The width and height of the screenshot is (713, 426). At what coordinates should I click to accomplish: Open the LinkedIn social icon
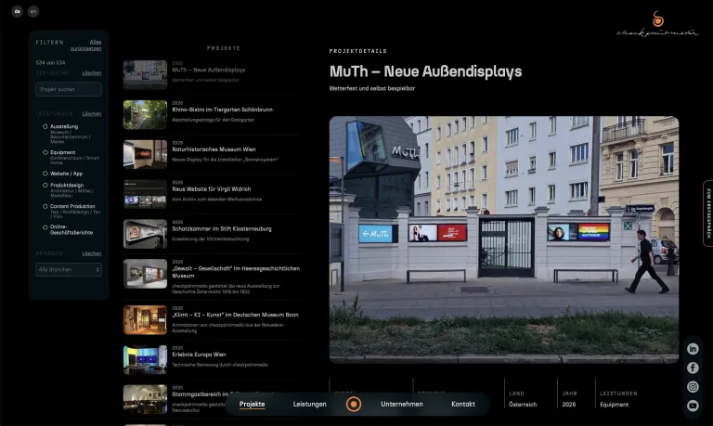point(693,349)
